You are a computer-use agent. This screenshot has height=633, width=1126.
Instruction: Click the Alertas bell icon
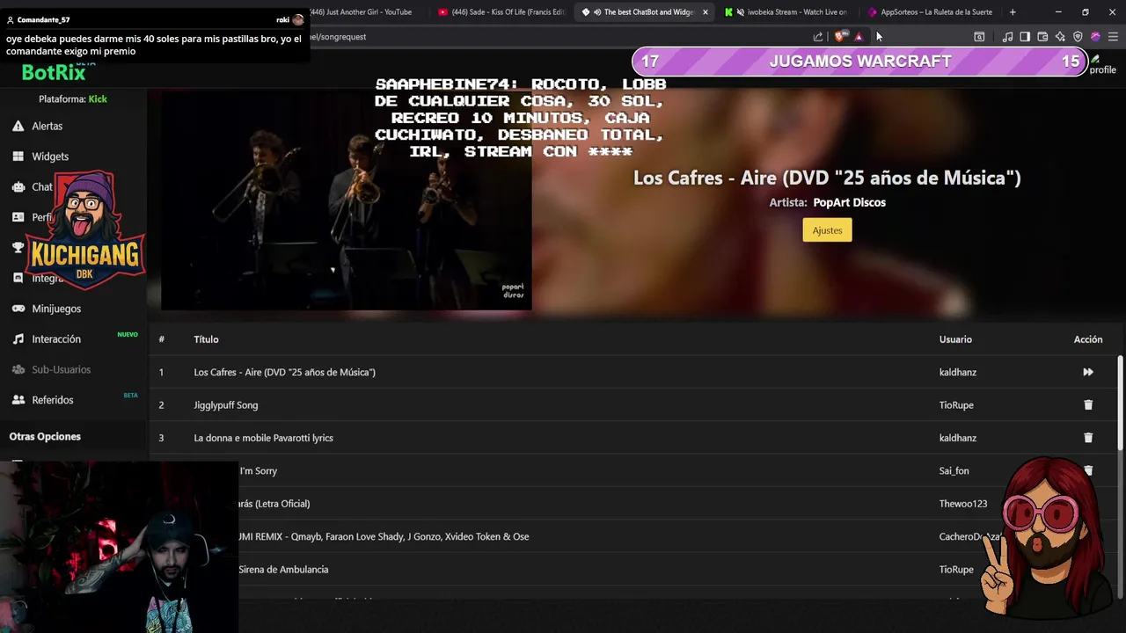18,126
